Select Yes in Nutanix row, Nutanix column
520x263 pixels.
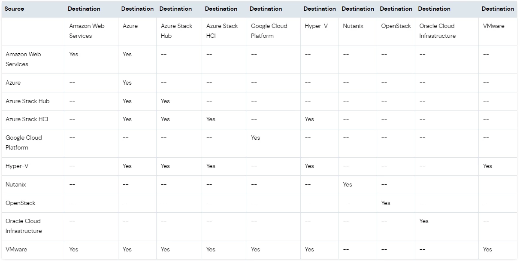pyautogui.click(x=348, y=184)
